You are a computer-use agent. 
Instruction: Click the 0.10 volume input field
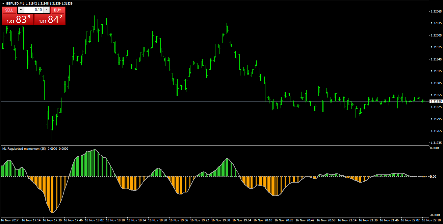click(34, 10)
